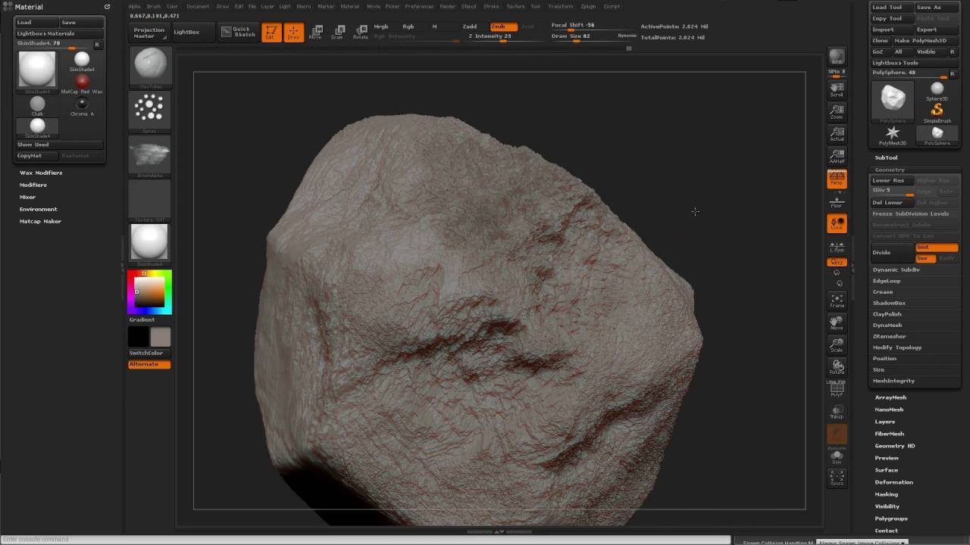
Task: Expand ZRemesher section
Action: coord(890,336)
